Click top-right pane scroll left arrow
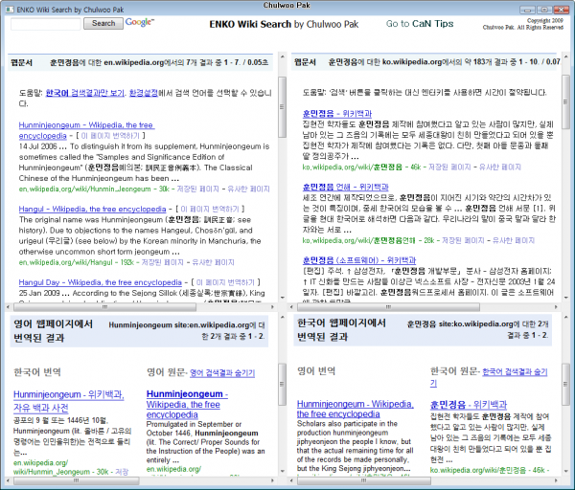Viewport: 575px width, 490px height. click(x=291, y=307)
